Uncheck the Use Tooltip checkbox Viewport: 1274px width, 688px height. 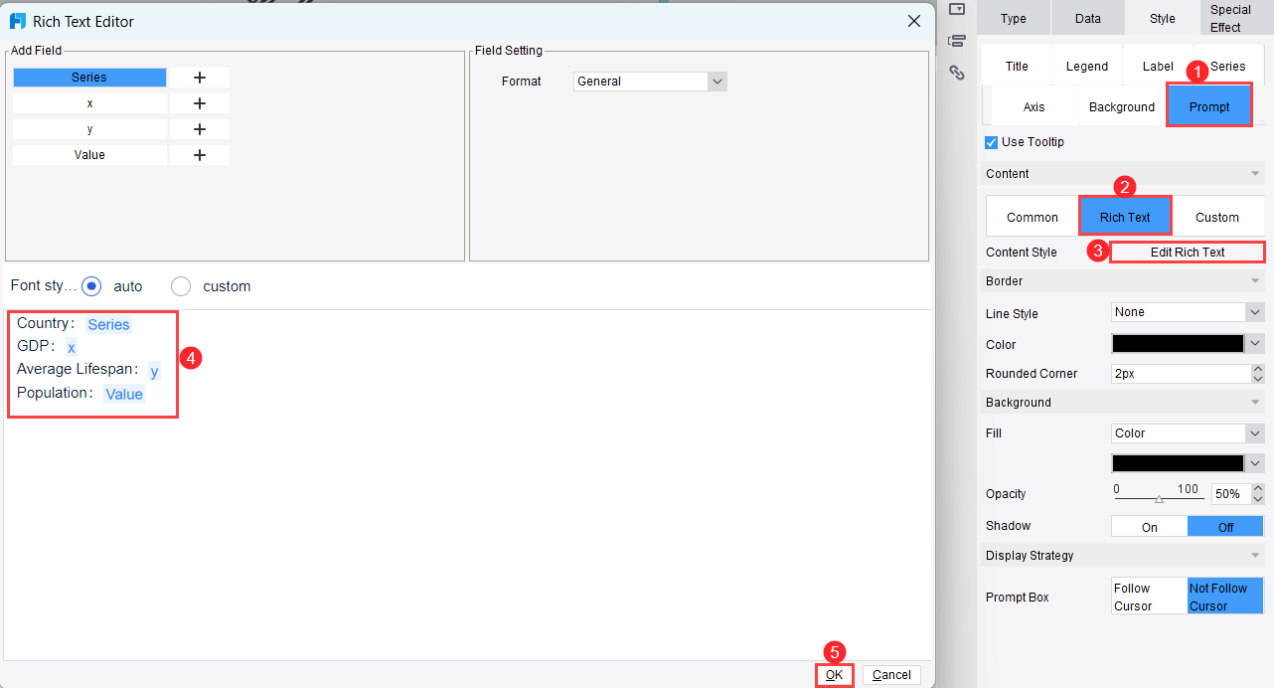point(991,142)
